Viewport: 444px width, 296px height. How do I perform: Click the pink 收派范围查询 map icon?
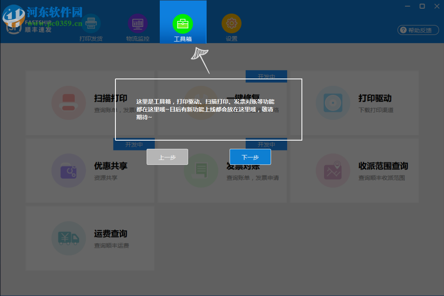tap(333, 171)
